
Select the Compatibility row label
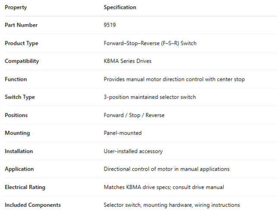point(22,61)
